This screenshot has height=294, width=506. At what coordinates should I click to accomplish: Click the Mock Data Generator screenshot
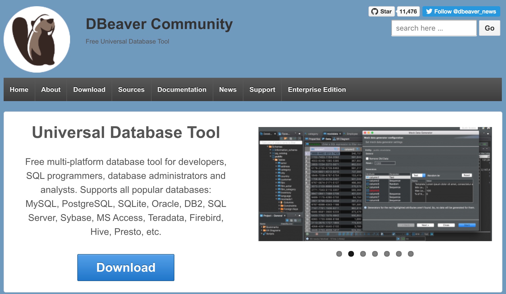[375, 184]
